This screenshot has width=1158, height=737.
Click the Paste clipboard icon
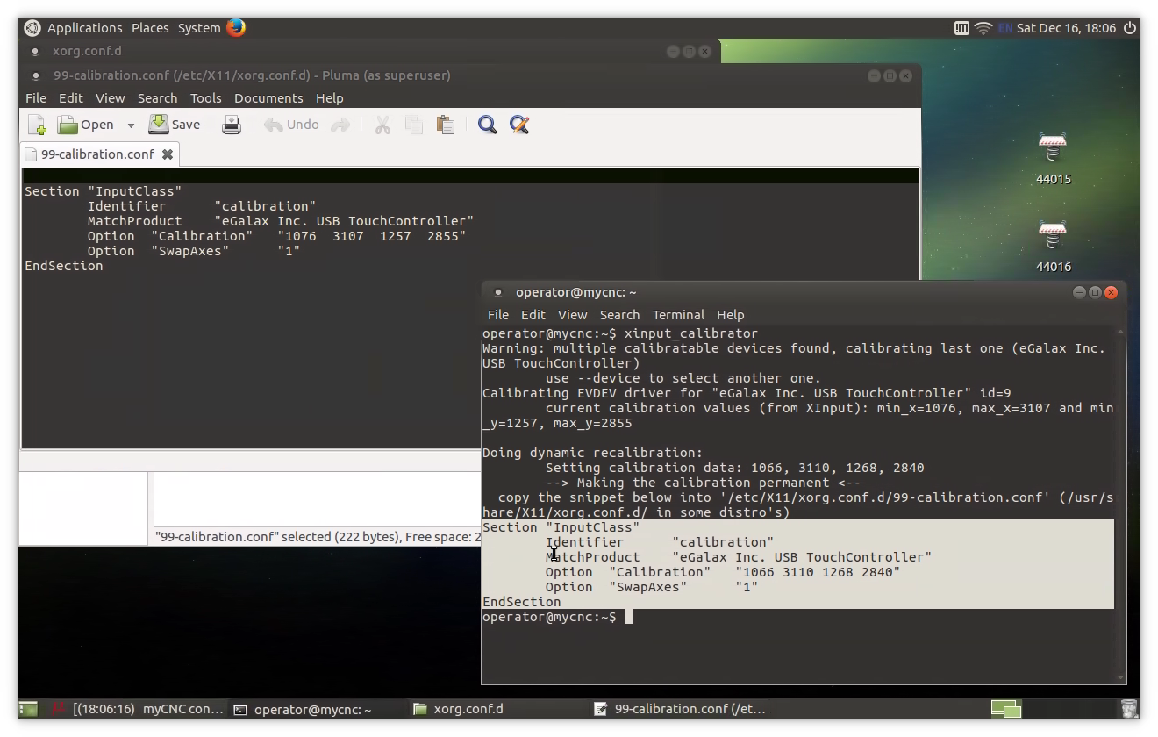446,125
